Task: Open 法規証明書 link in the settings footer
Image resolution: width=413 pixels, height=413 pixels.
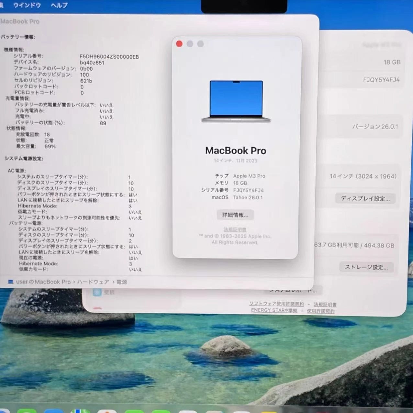Action: coord(325,305)
